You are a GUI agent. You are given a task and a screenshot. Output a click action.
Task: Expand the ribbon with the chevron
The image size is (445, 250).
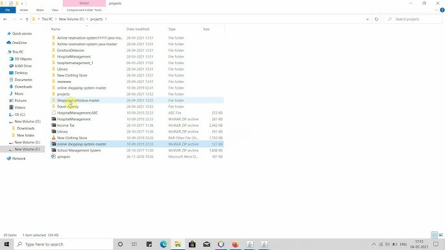tap(436, 10)
